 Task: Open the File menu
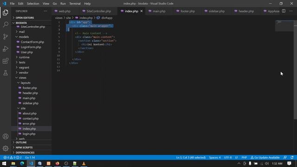pyautogui.click(x=12, y=4)
